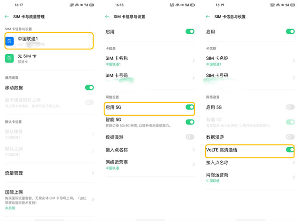Tap back arrow beside SIM 卡与流量管理 title

coord(7,17)
